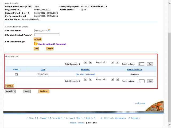Image resolution: width=171 pixels, height=128 pixels.
Task: Click the Full Site footer text
Action: [x=92, y=123]
